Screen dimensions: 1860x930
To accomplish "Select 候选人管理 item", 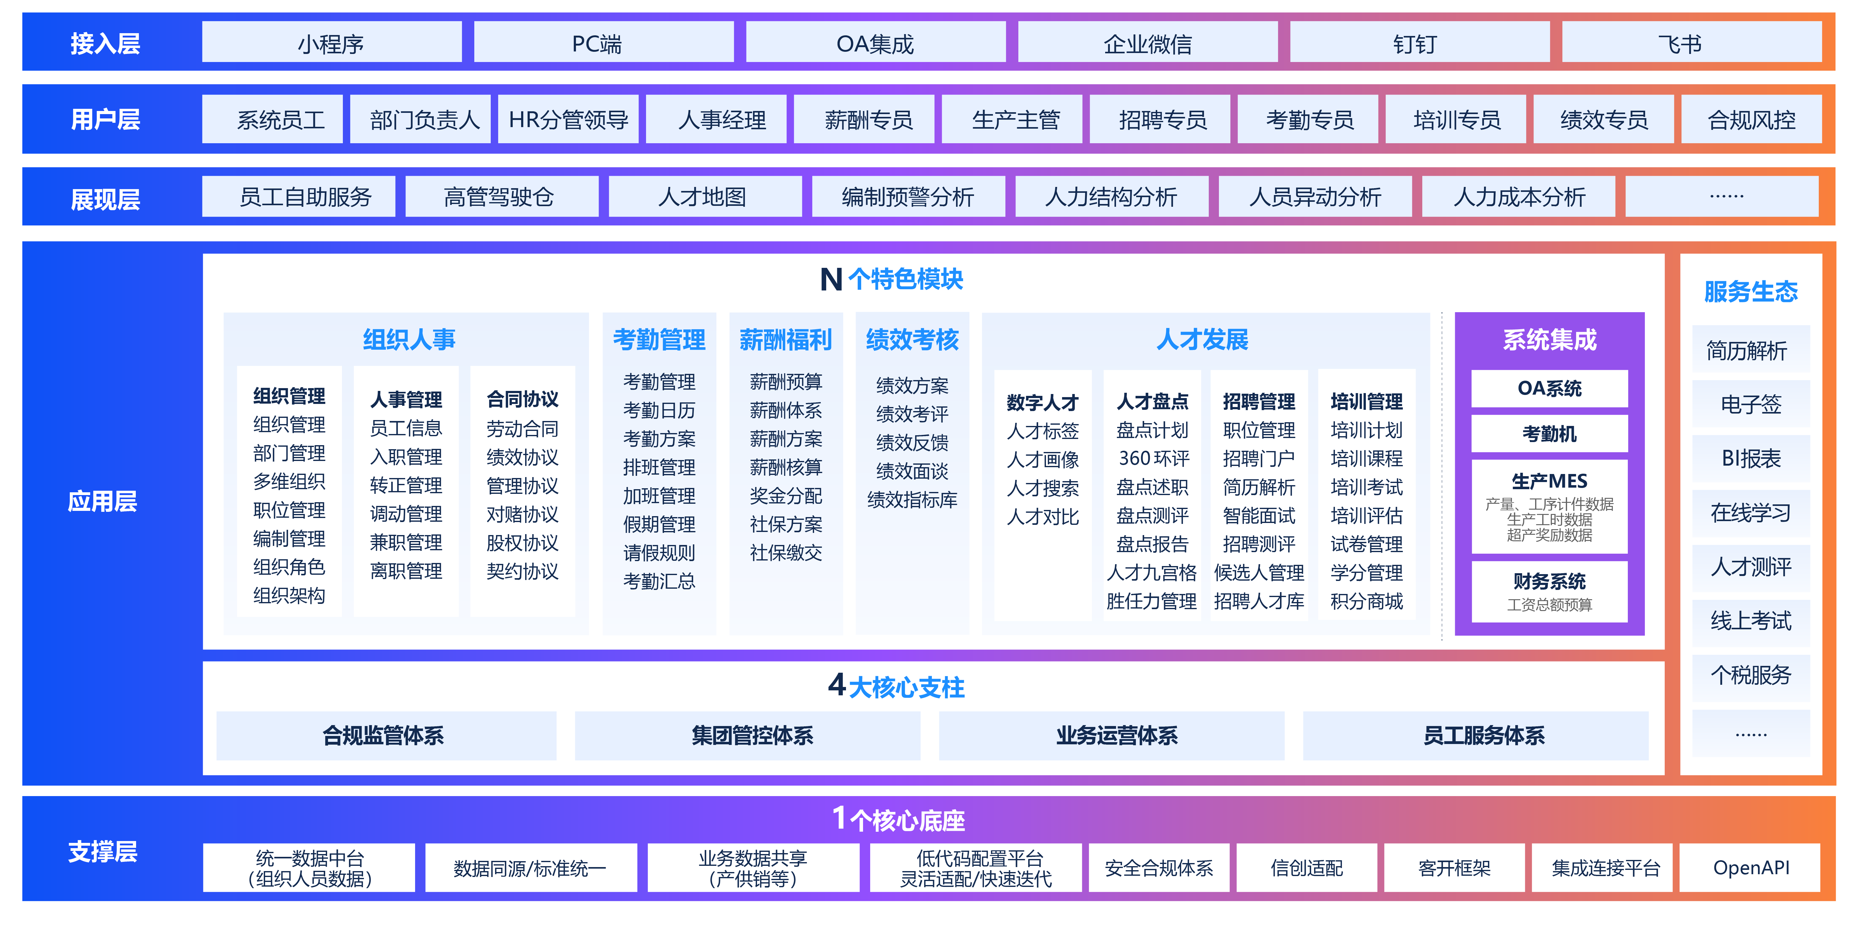I will (1259, 573).
